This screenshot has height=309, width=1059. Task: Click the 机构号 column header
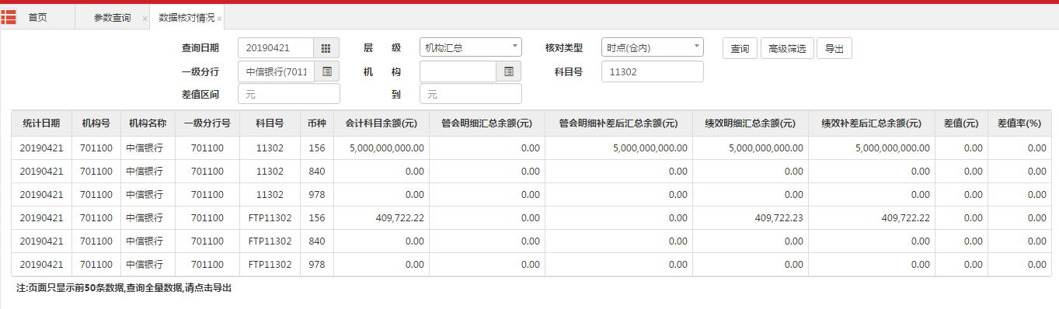[96, 123]
